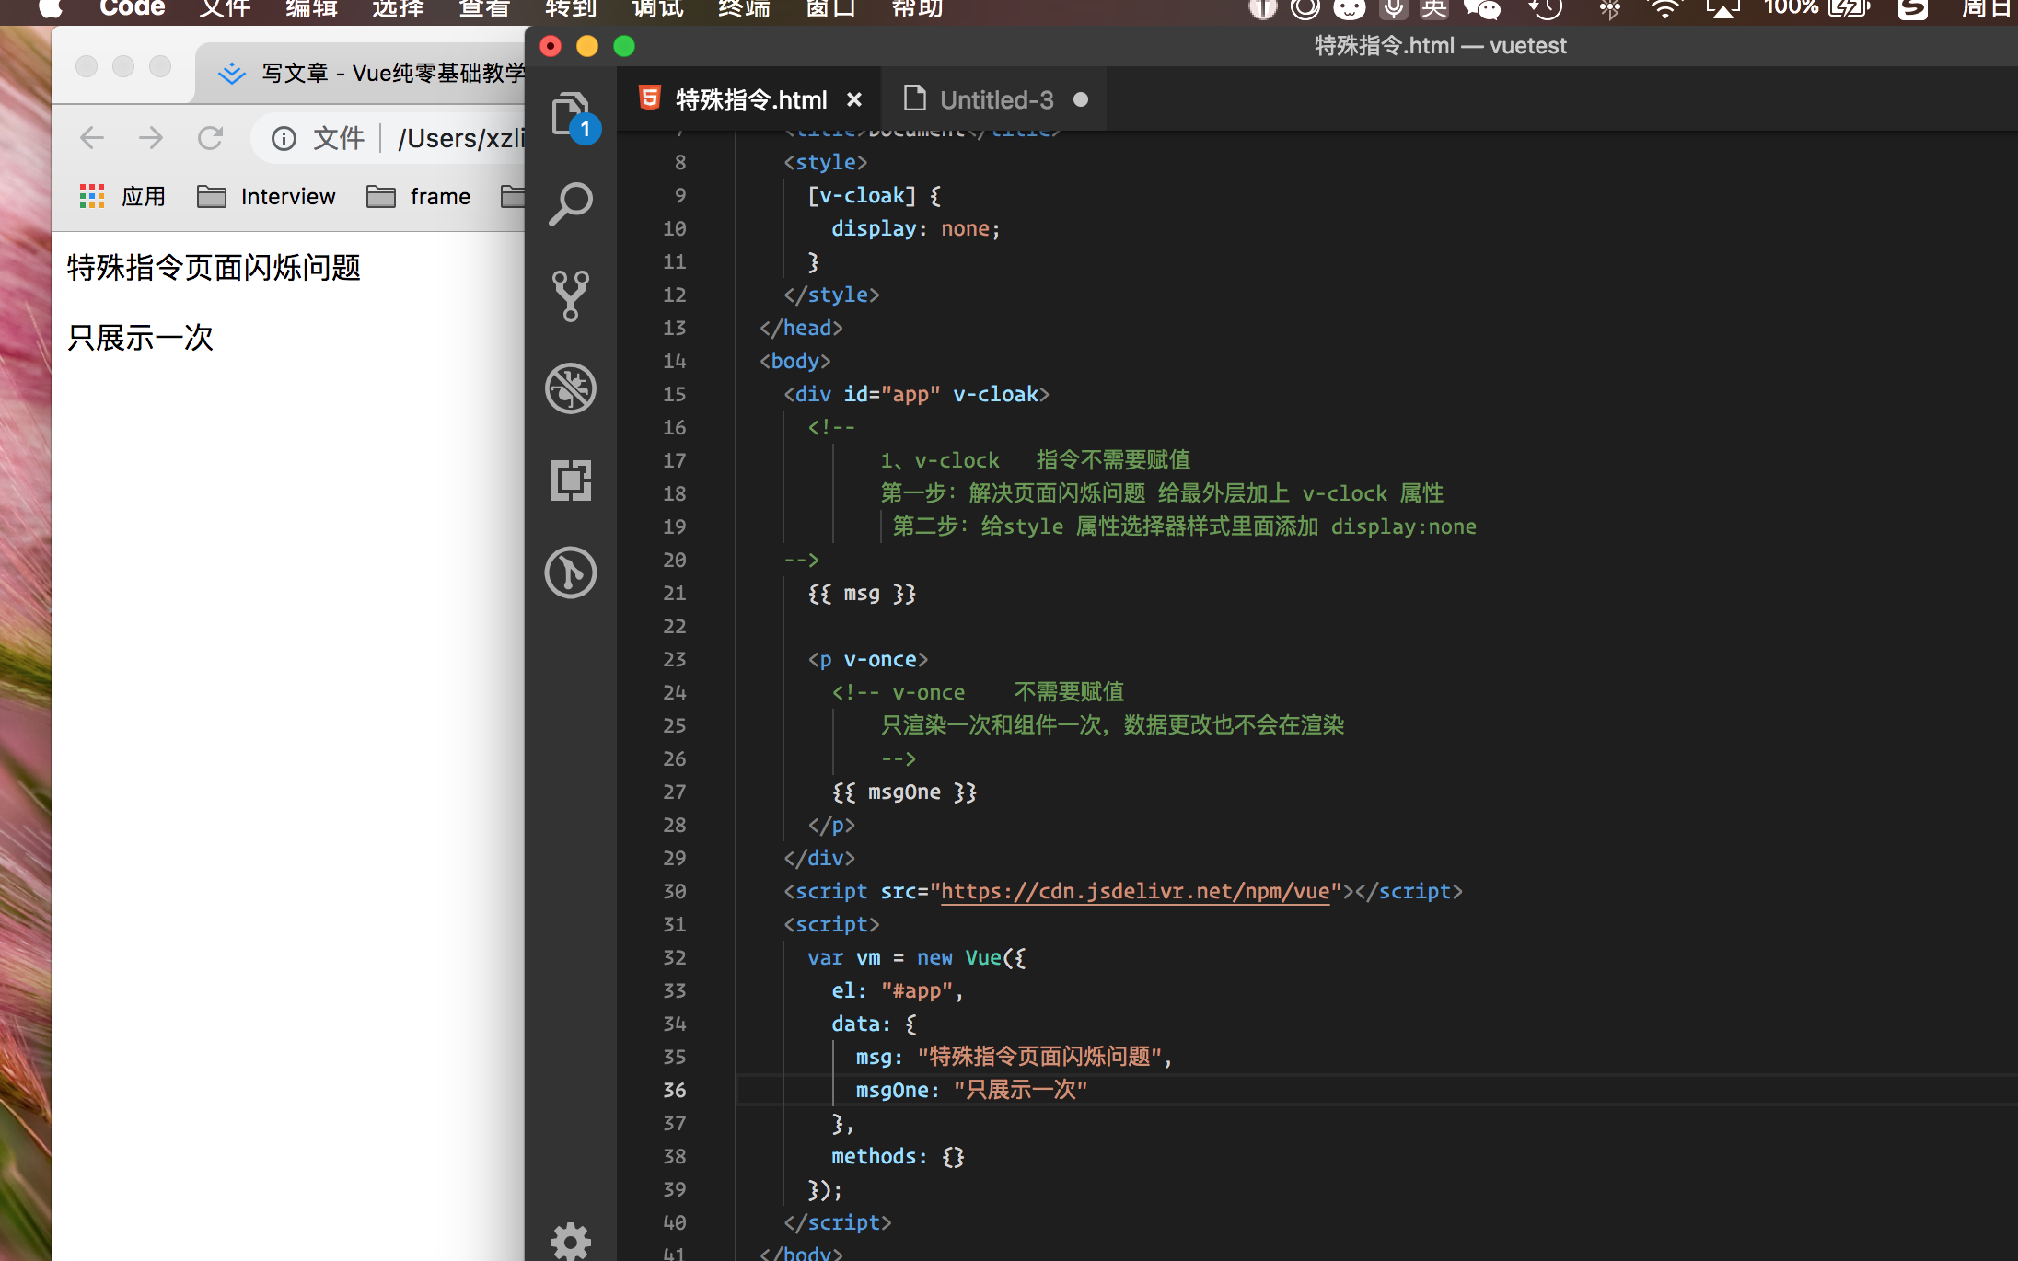
Task: Close the 特殊指令.html tab
Action: click(x=854, y=99)
